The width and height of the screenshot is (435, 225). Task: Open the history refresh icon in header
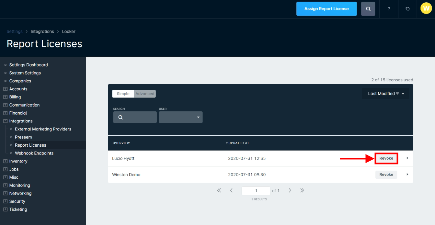click(x=407, y=9)
